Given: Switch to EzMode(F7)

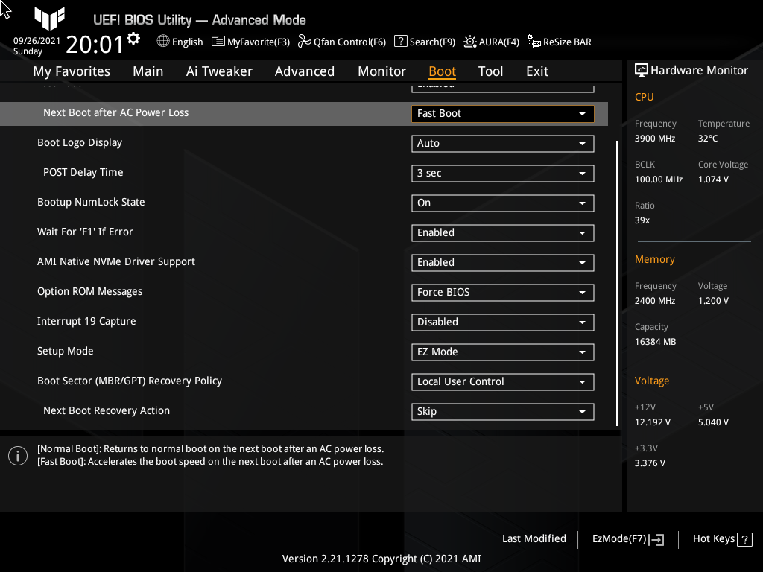Looking at the screenshot, I should pos(627,538).
